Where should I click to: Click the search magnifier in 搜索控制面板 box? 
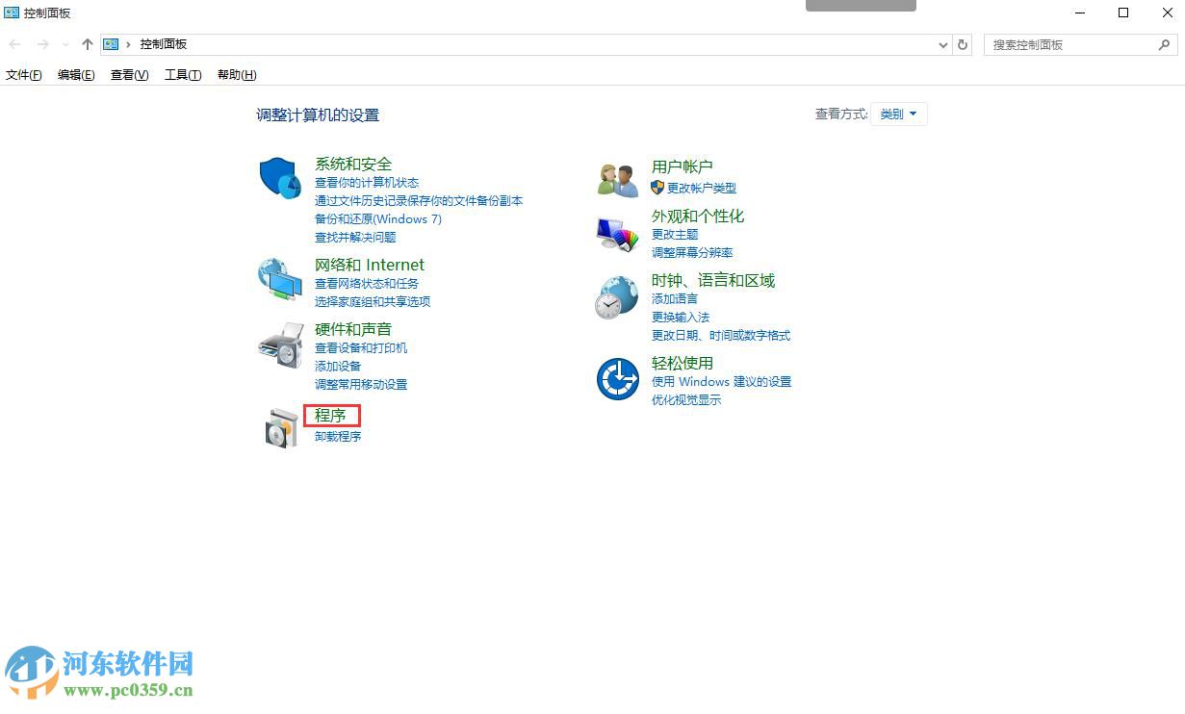[x=1163, y=44]
